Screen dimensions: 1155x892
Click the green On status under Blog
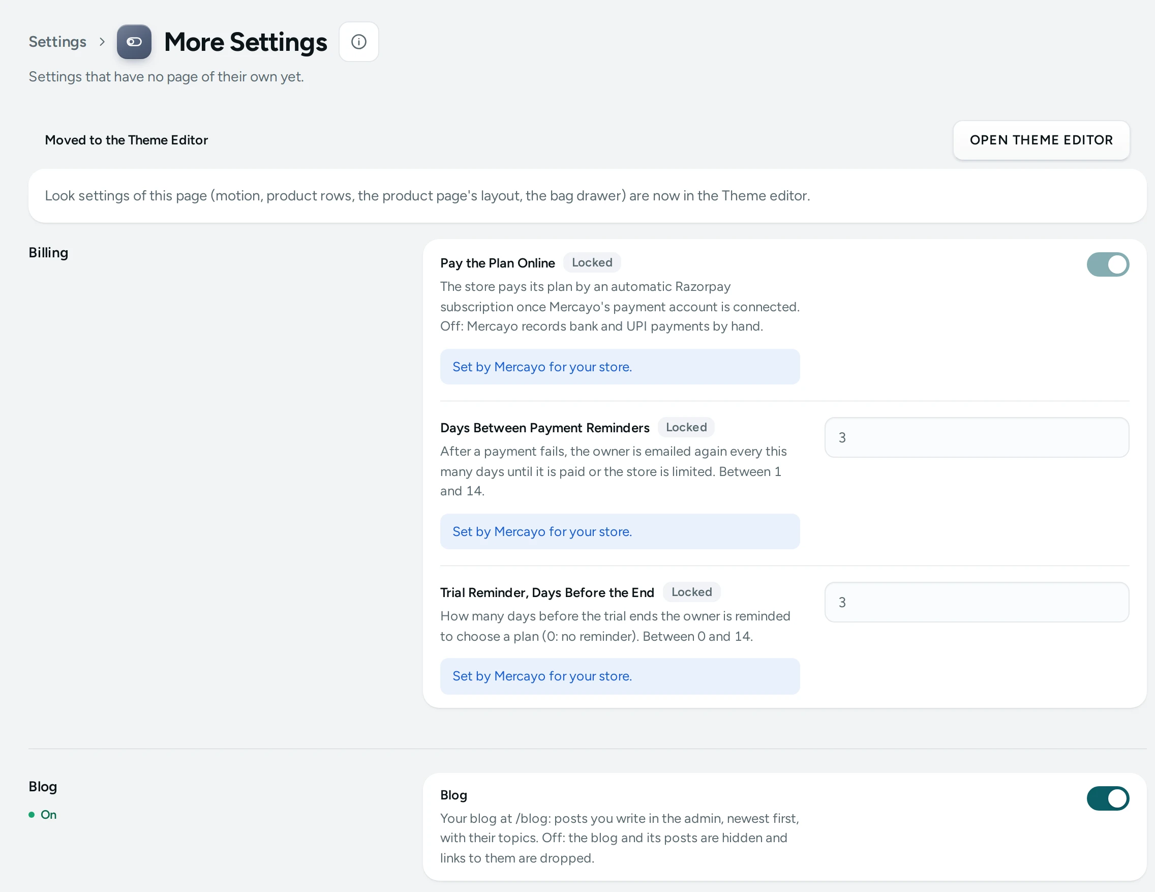[x=43, y=815]
